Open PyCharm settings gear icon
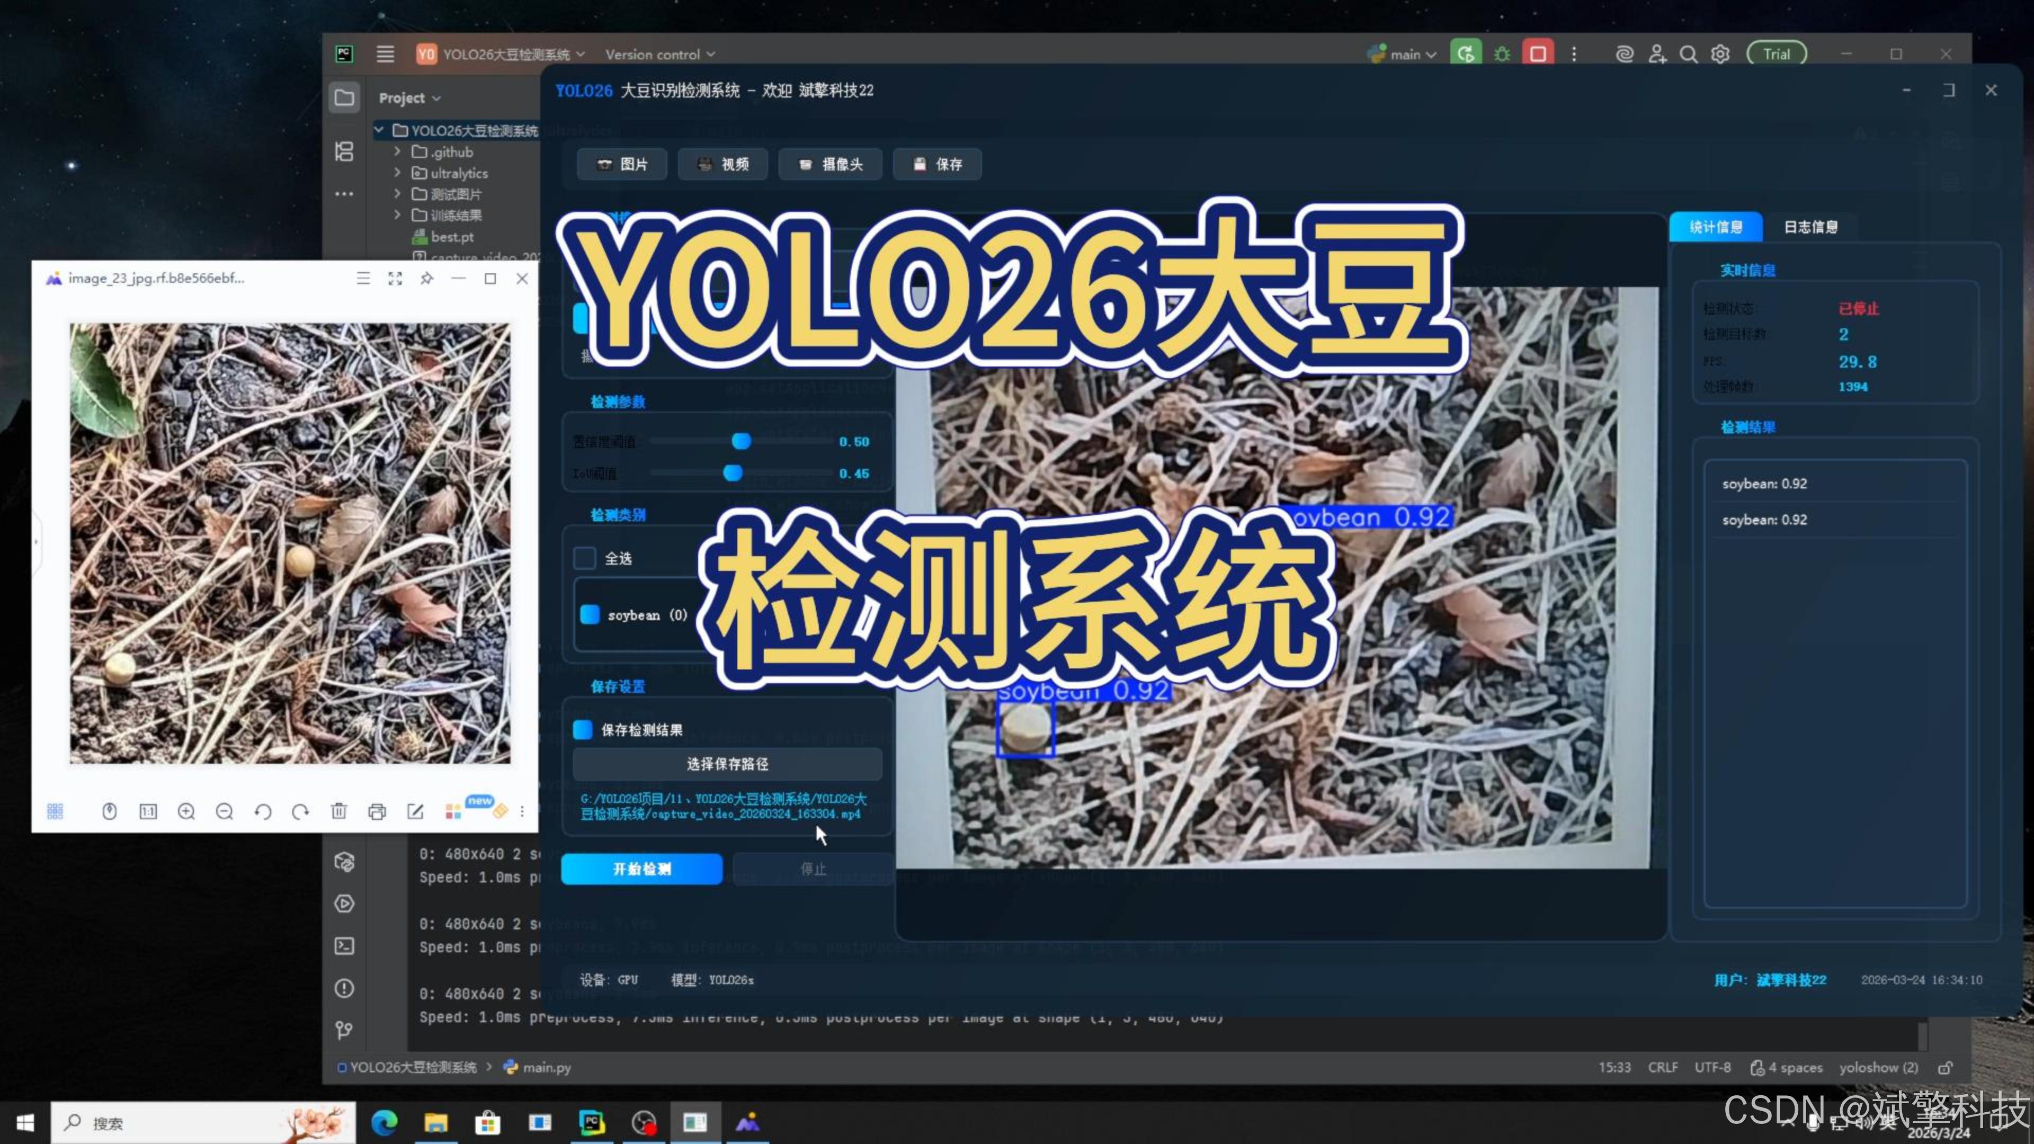 (1720, 53)
